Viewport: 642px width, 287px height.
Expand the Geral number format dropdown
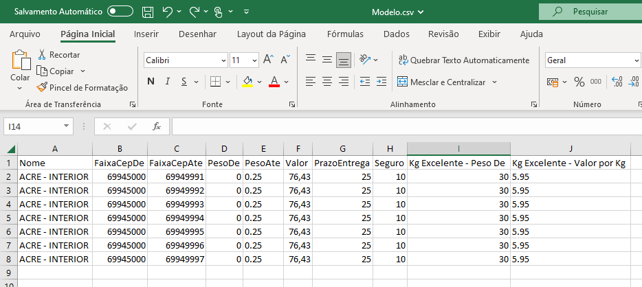pos(637,60)
